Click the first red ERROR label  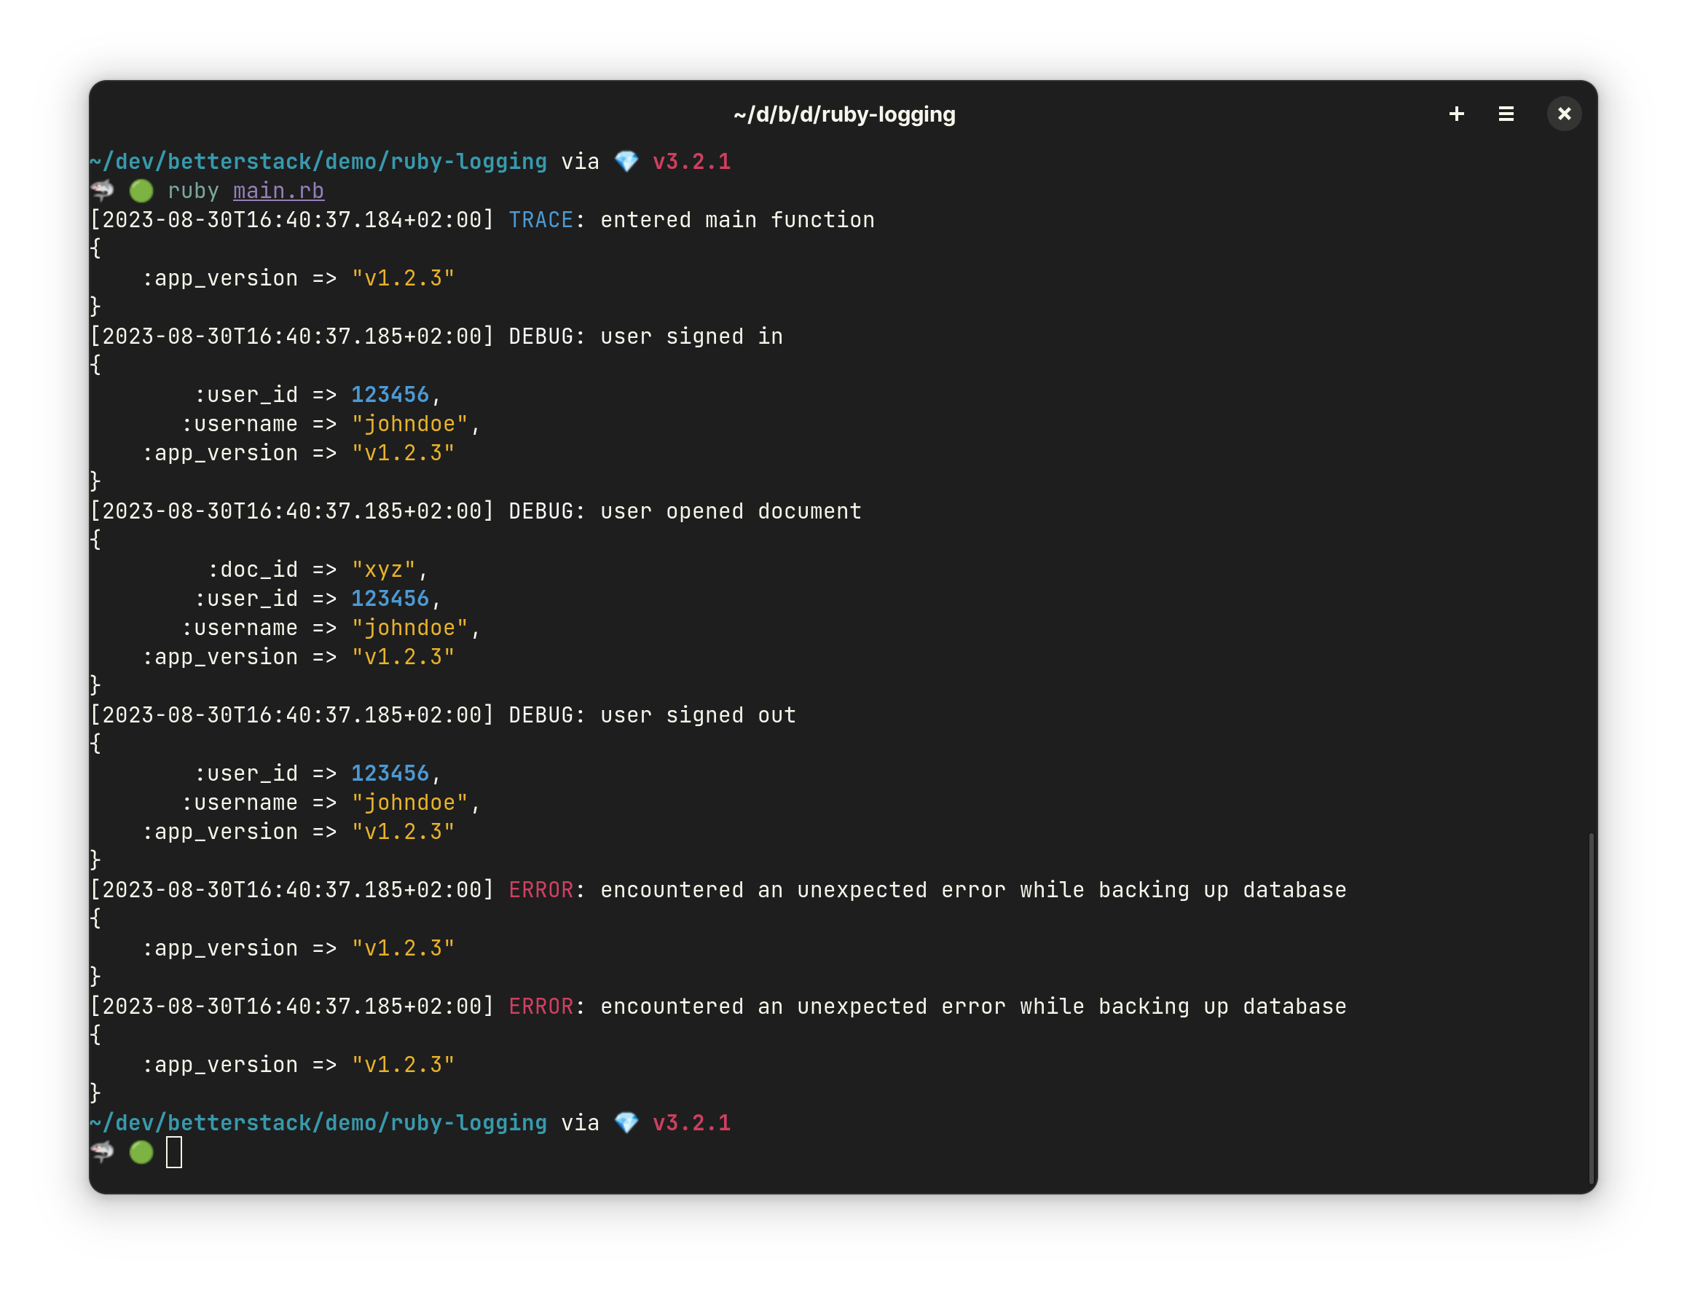pos(540,890)
